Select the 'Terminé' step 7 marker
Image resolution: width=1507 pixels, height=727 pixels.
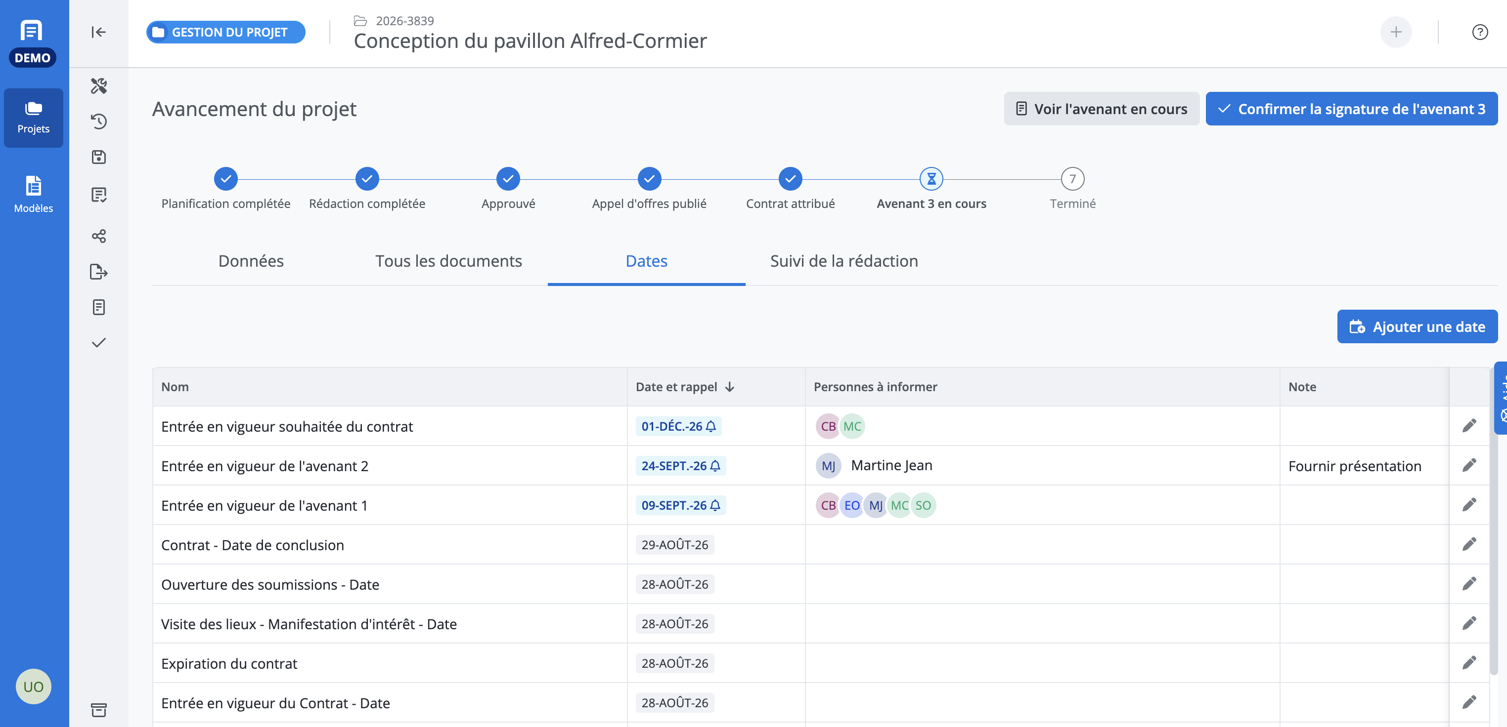[1072, 179]
